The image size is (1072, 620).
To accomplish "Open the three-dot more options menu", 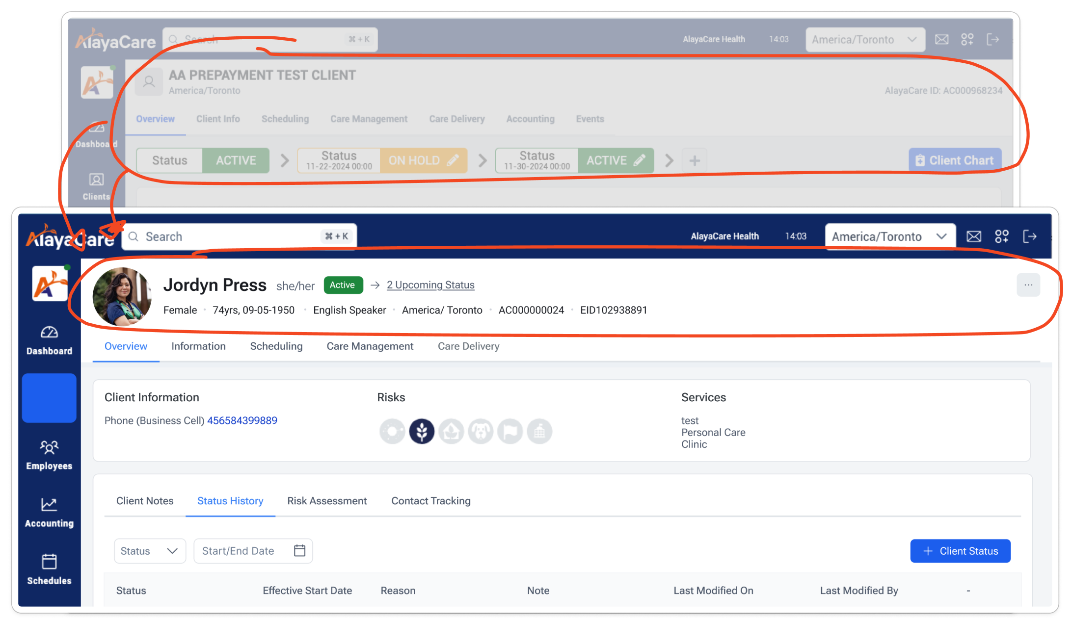I will (1028, 285).
